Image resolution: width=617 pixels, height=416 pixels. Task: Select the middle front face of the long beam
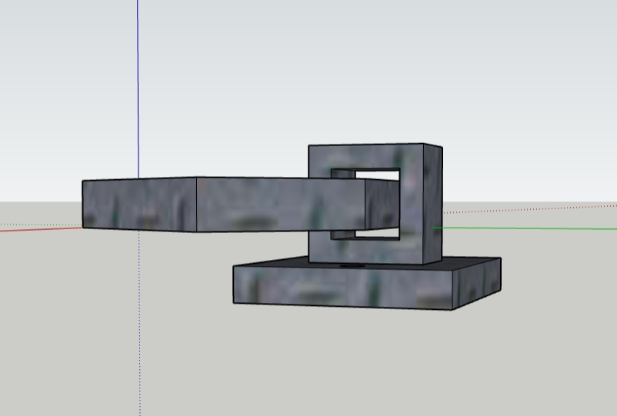tap(281, 205)
